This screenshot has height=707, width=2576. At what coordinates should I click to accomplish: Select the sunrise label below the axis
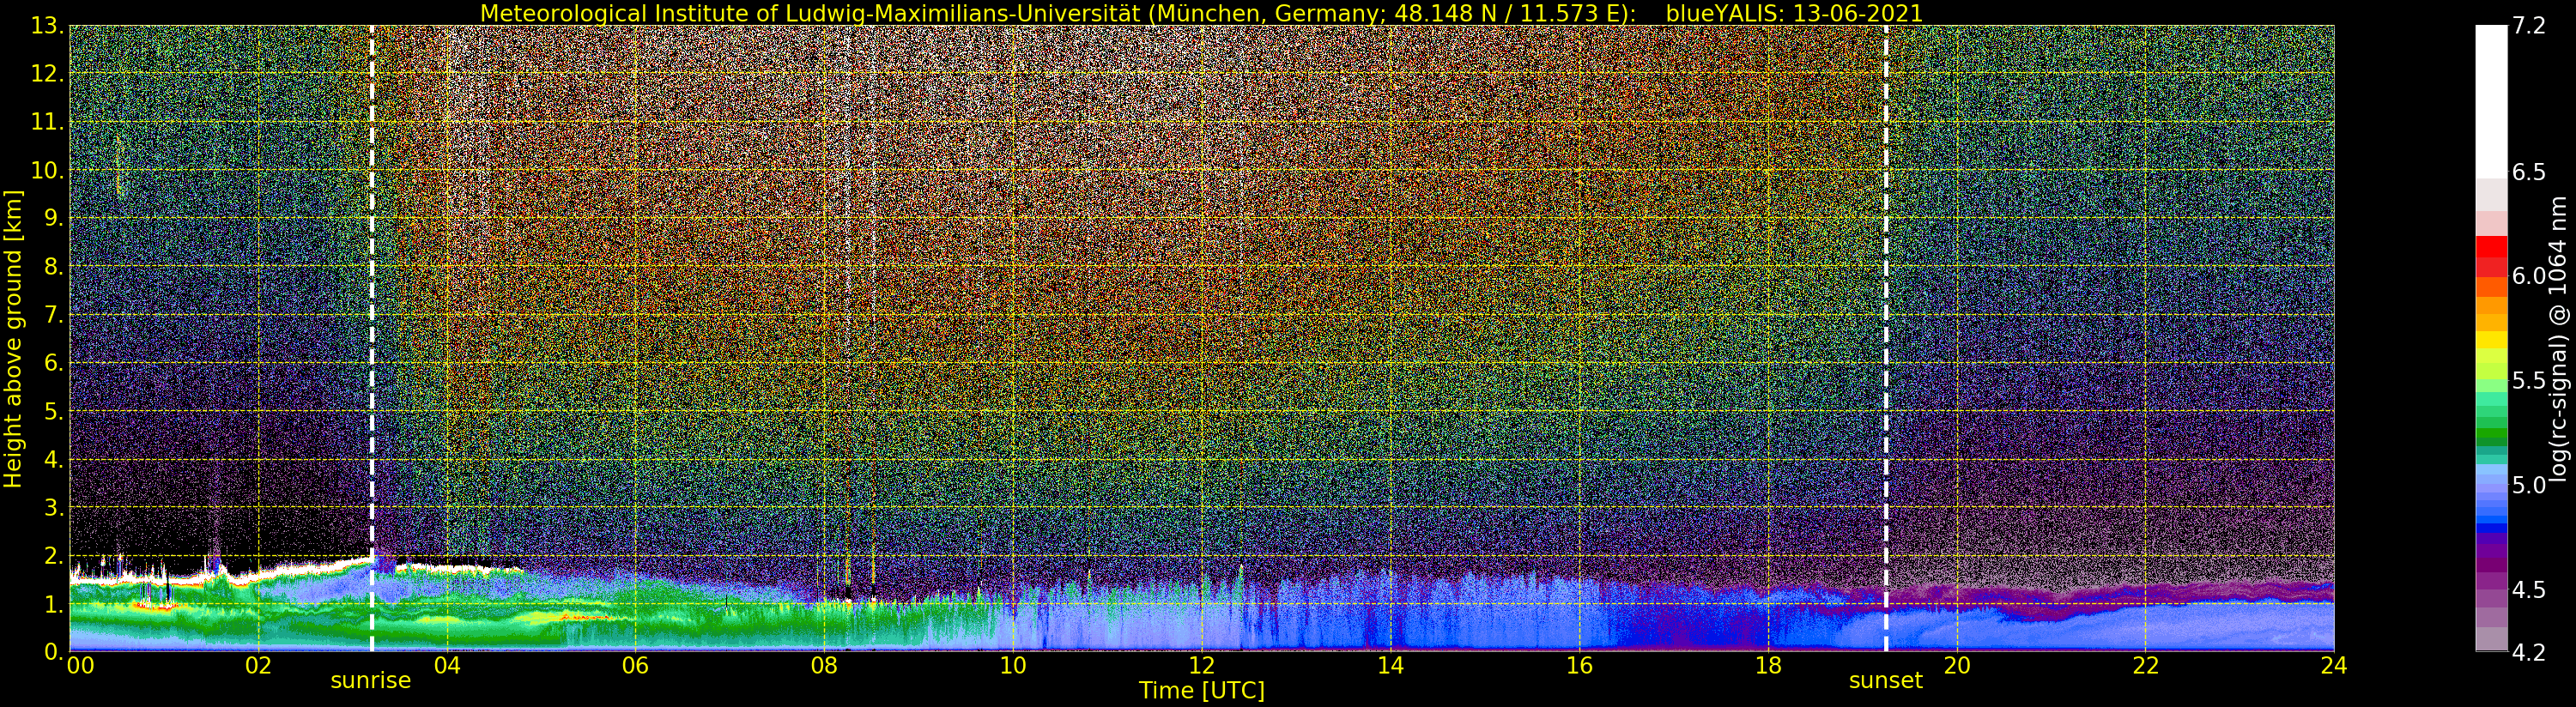371,680
